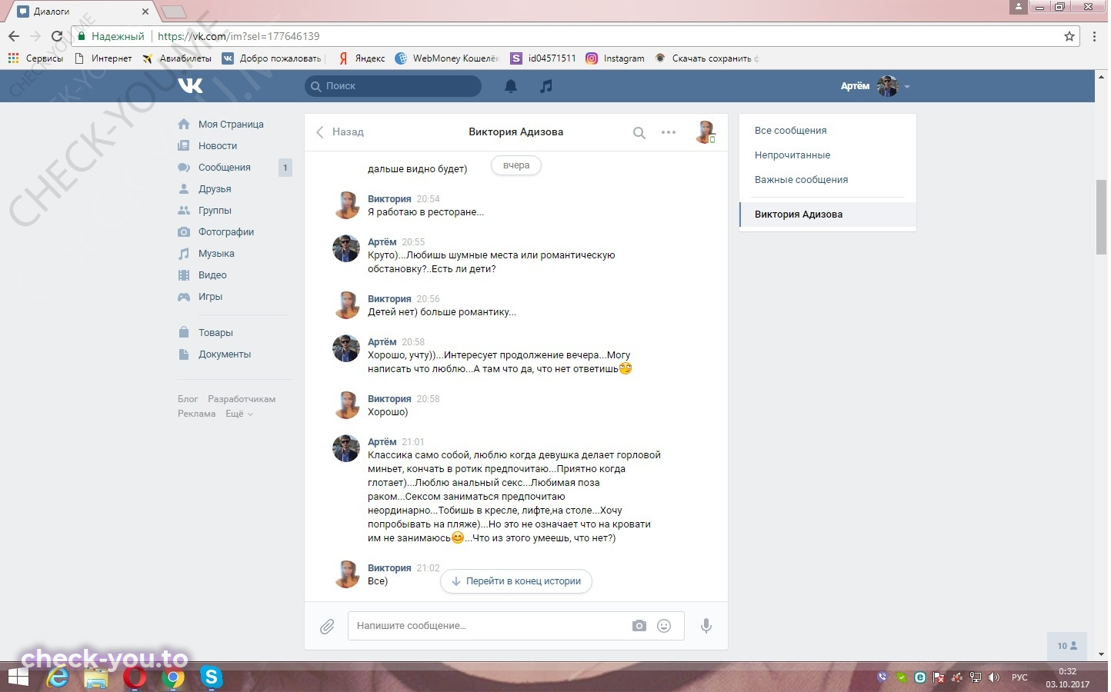
Task: Open Chrome three-dot menu
Action: click(x=1094, y=36)
